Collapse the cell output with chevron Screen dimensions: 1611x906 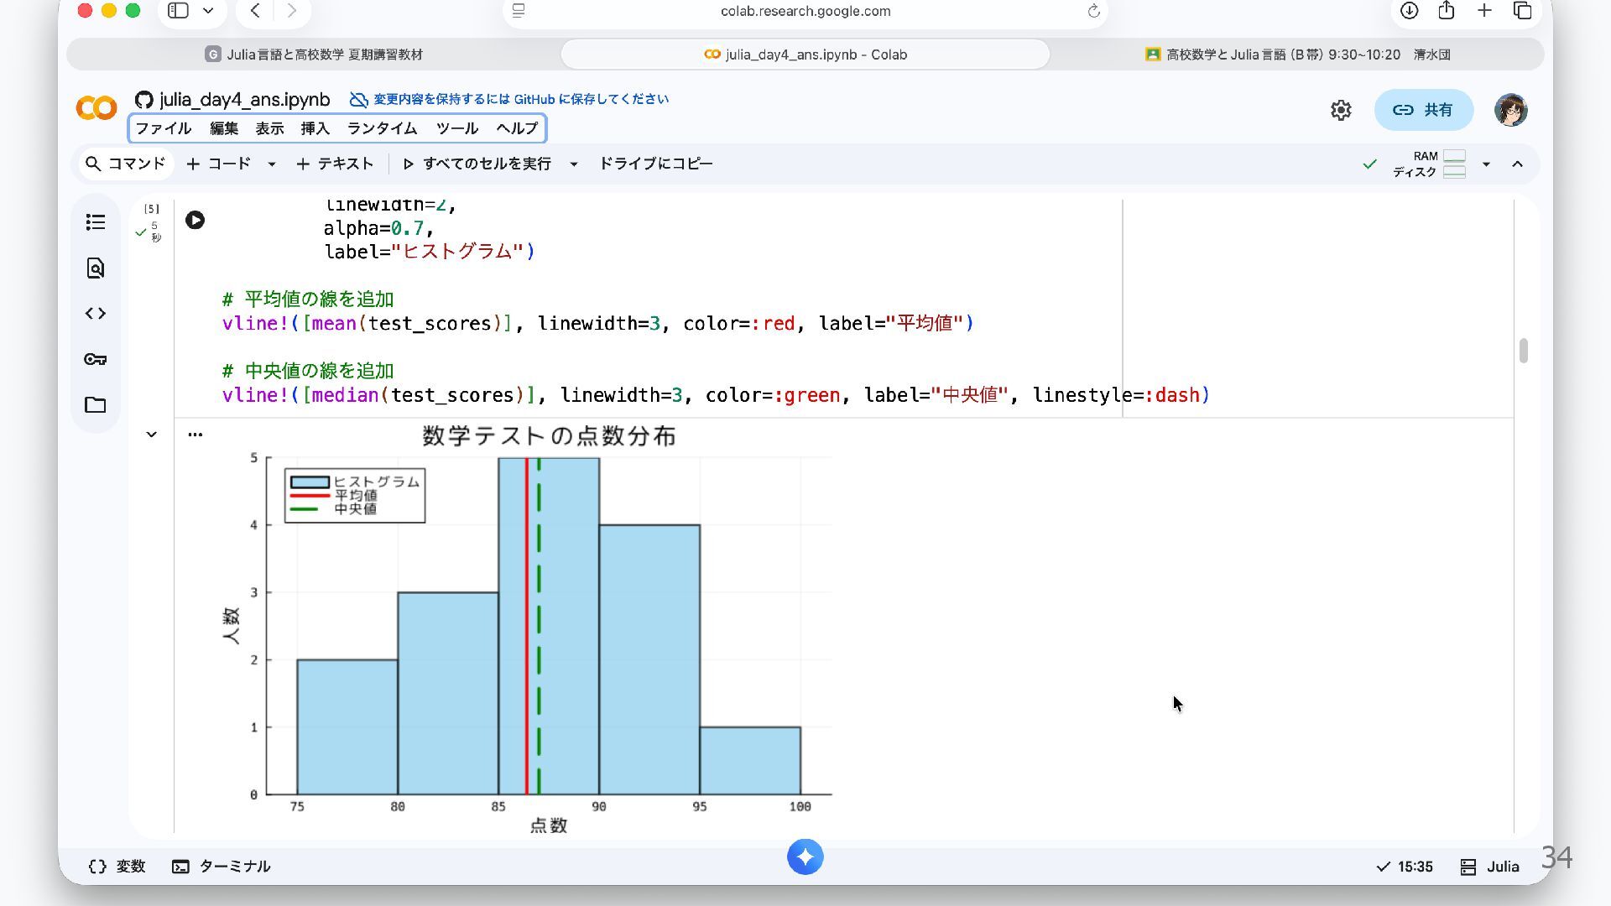tap(151, 435)
